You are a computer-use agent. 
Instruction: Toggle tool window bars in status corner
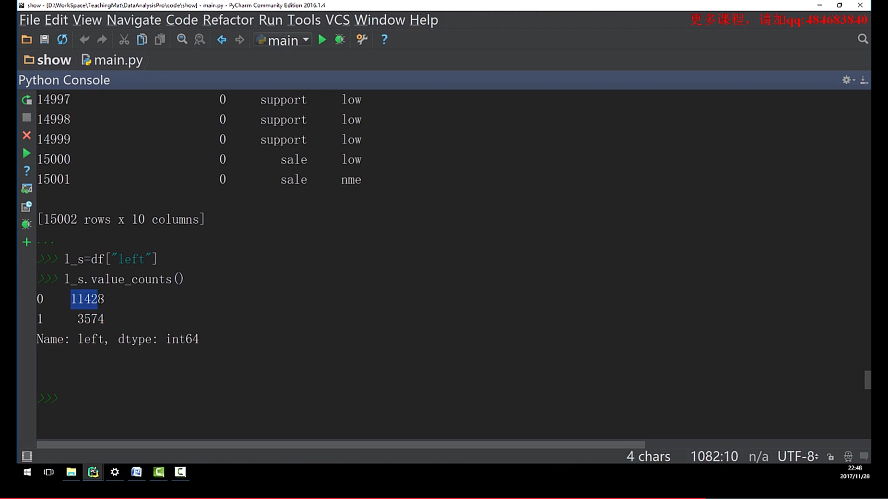point(27,456)
